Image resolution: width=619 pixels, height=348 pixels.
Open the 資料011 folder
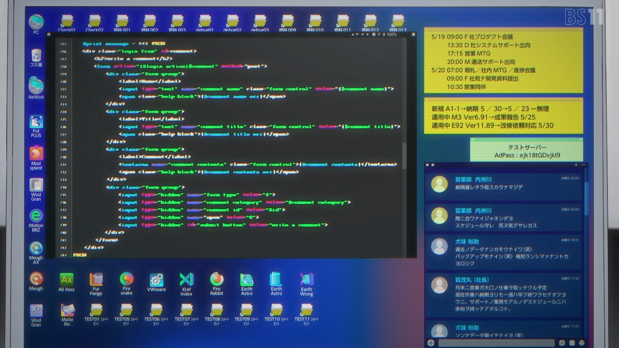[x=343, y=24]
